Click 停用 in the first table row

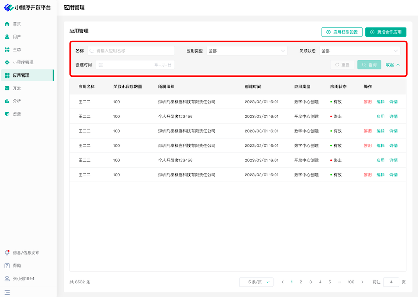368,102
